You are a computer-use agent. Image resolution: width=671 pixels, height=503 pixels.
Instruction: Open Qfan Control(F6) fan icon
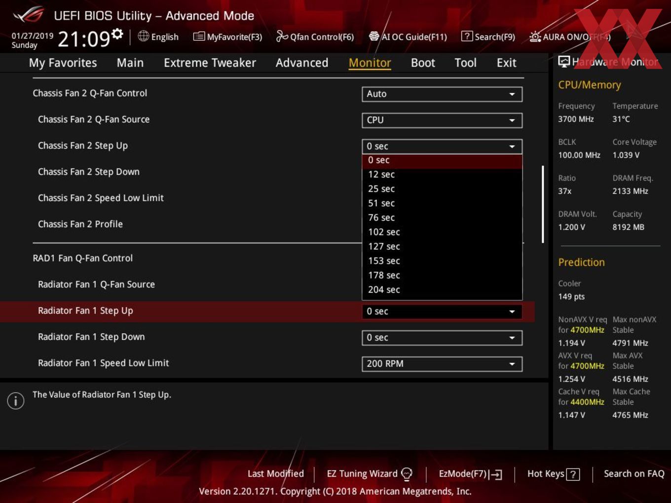pyautogui.click(x=282, y=36)
